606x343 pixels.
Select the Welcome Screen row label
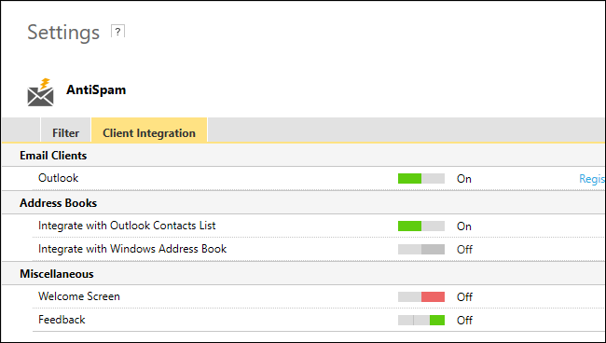tap(79, 296)
